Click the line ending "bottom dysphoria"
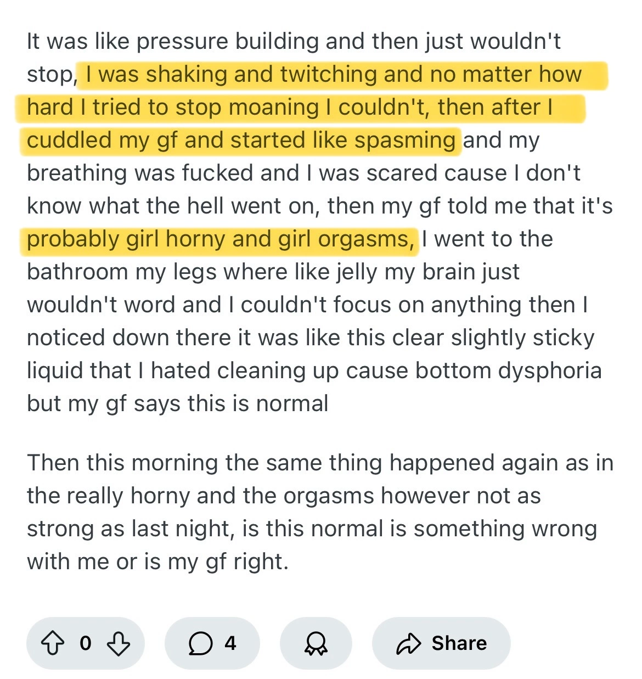Image resolution: width=642 pixels, height=679 pixels. [x=314, y=371]
